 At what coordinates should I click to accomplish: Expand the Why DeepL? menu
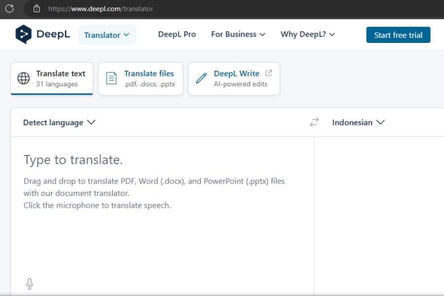coord(308,34)
